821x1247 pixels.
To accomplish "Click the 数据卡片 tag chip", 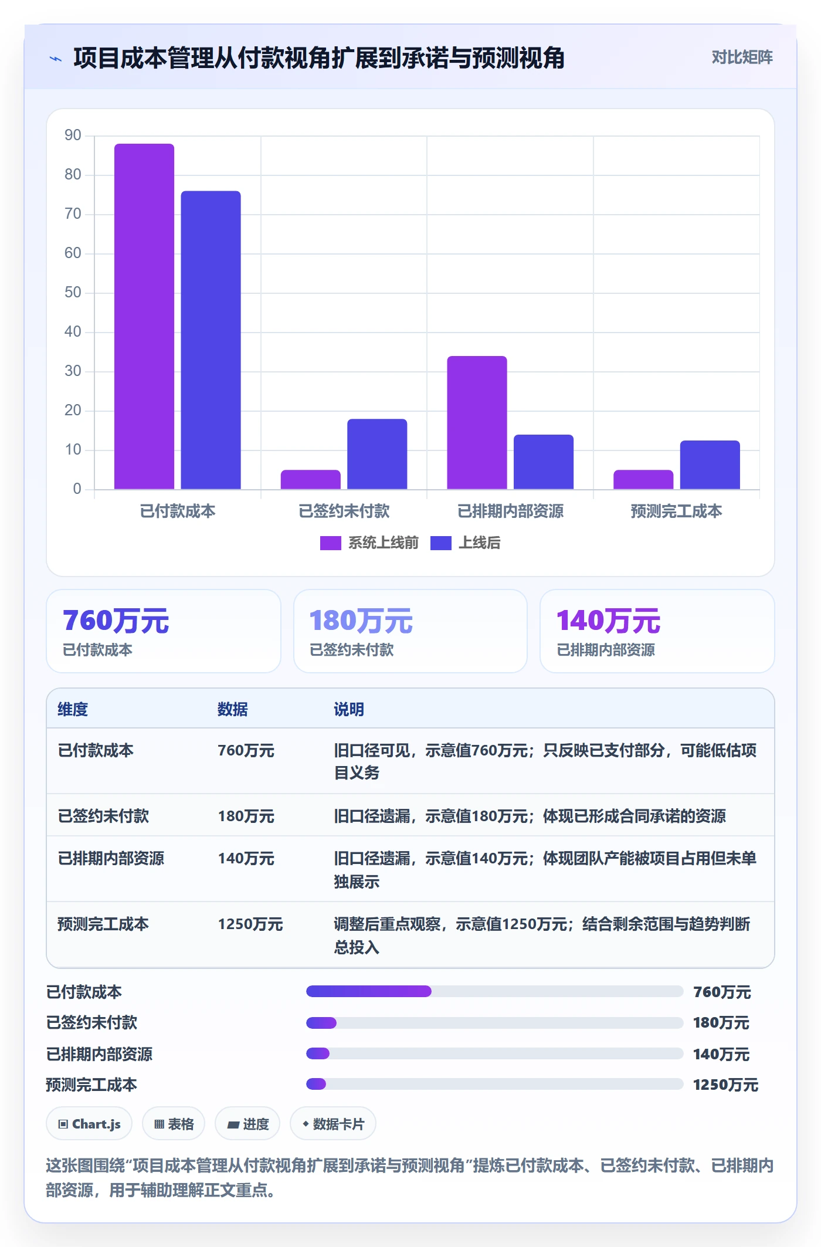I will 333,1124.
